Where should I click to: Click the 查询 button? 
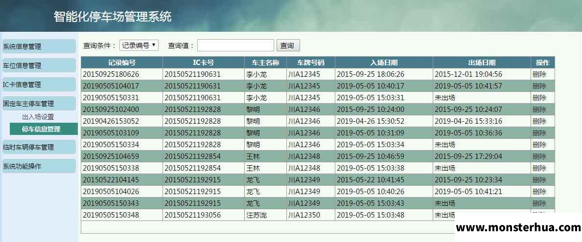click(288, 45)
